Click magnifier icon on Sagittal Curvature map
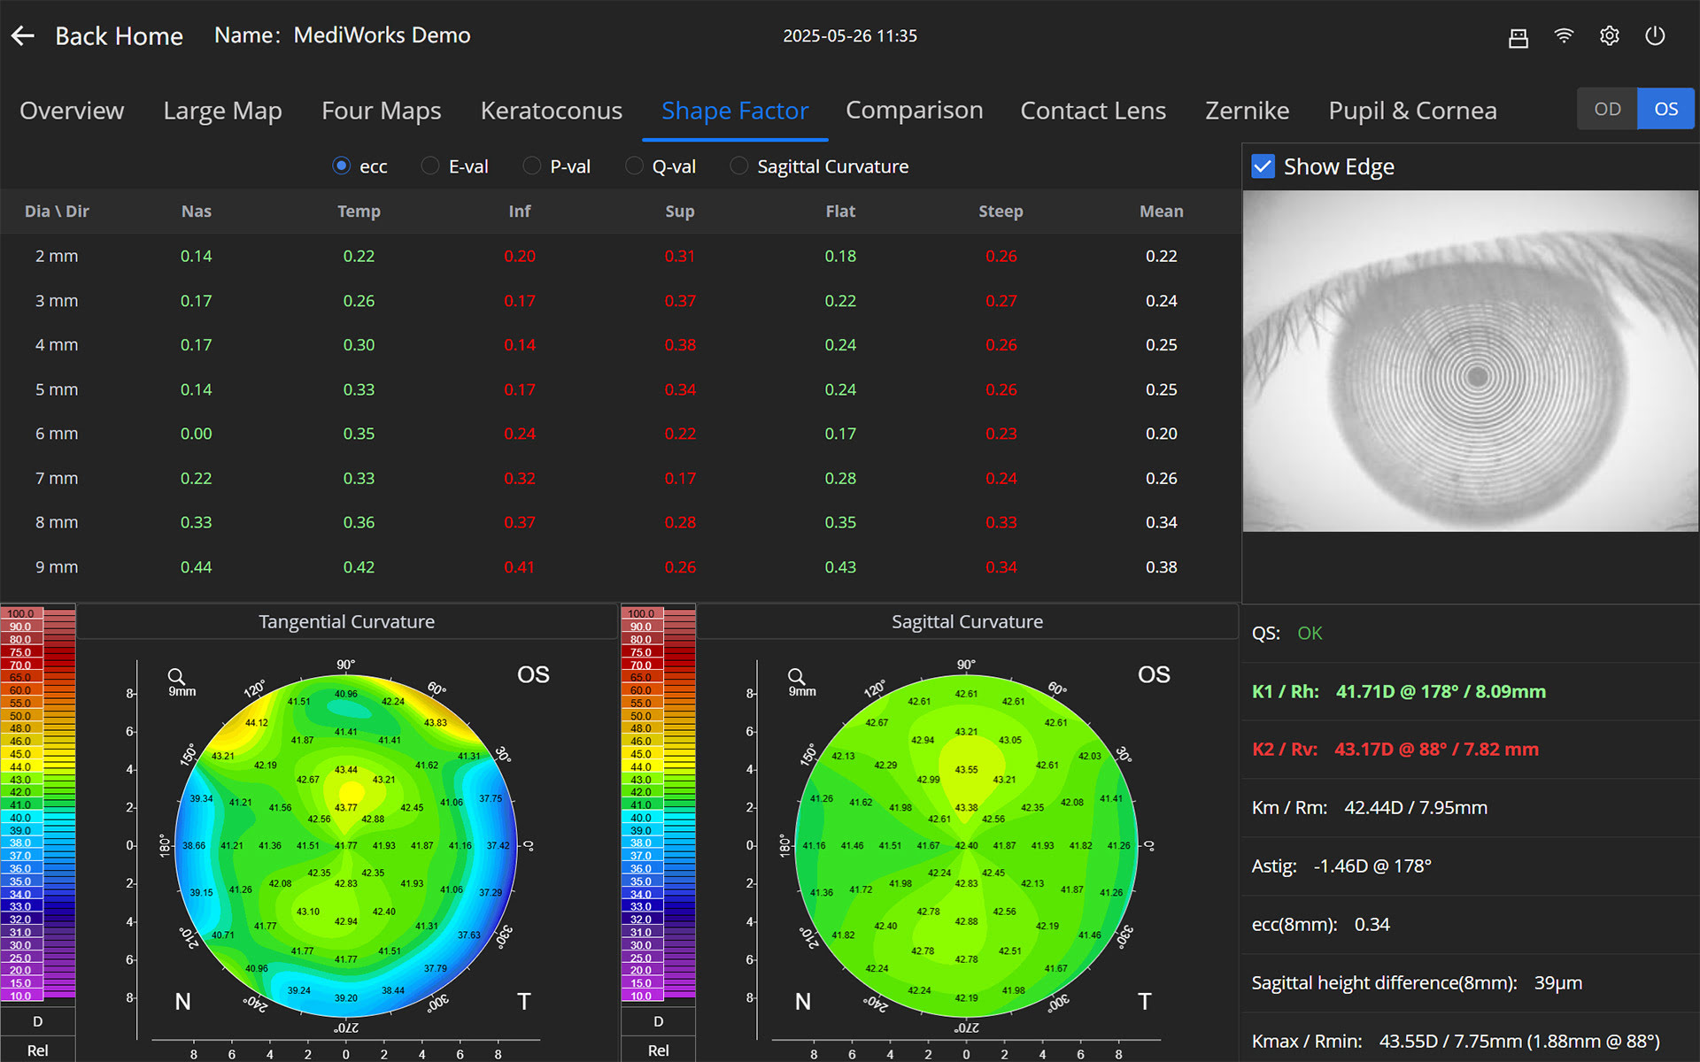Viewport: 1700px width, 1062px height. tap(796, 676)
